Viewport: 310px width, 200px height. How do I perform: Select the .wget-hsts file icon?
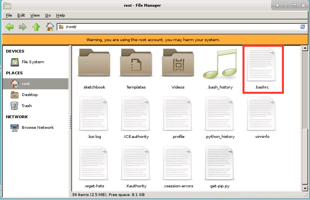[94, 163]
